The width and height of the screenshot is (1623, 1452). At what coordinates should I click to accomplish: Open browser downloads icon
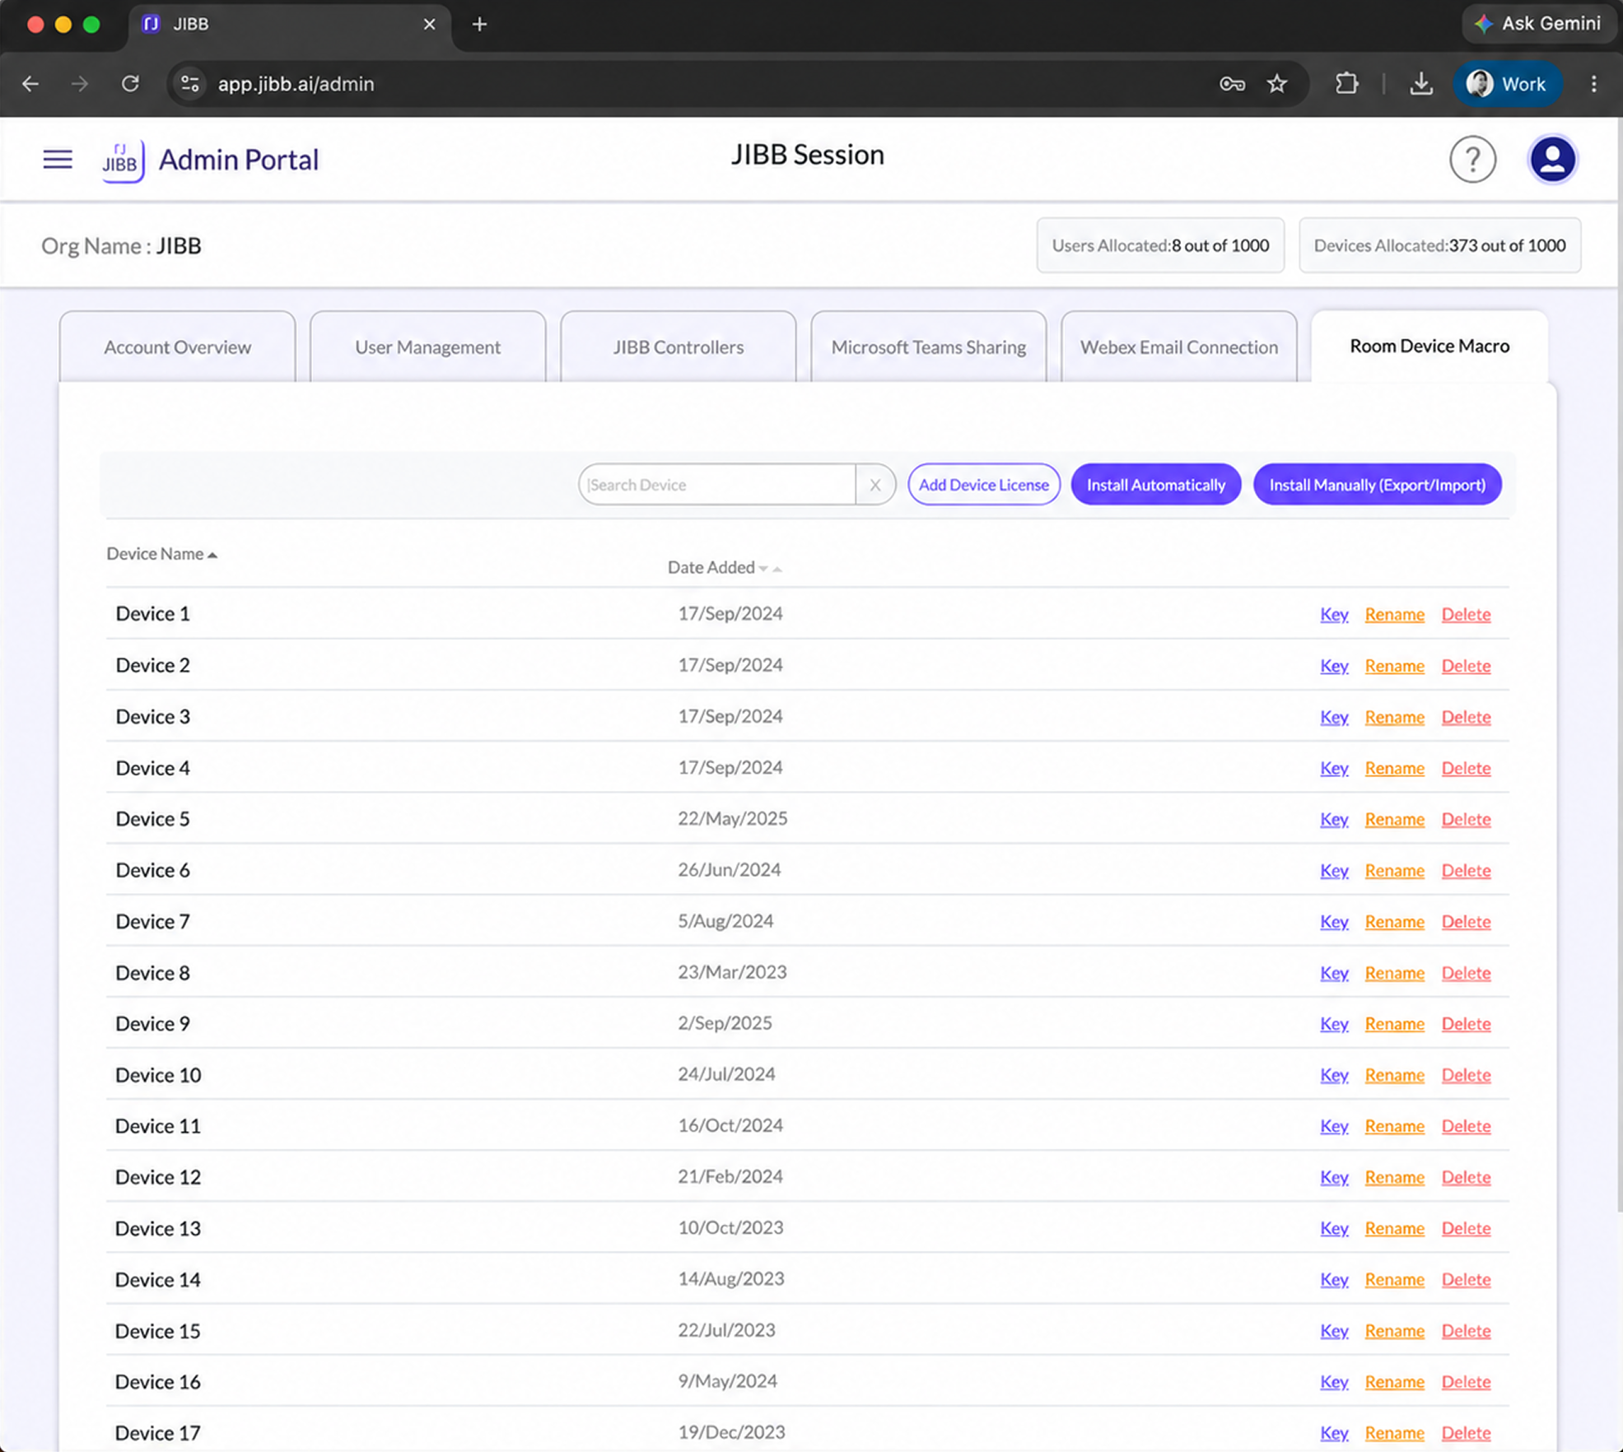[1421, 84]
